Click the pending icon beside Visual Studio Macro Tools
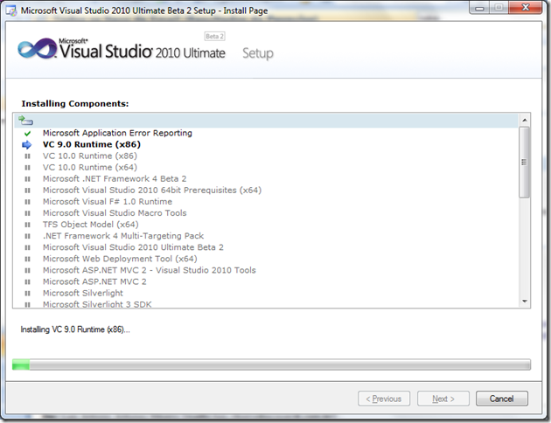551x423 pixels. [x=27, y=213]
